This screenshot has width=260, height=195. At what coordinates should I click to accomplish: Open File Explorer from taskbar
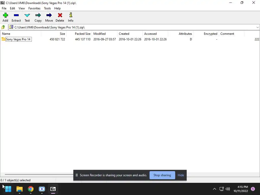click(19, 189)
